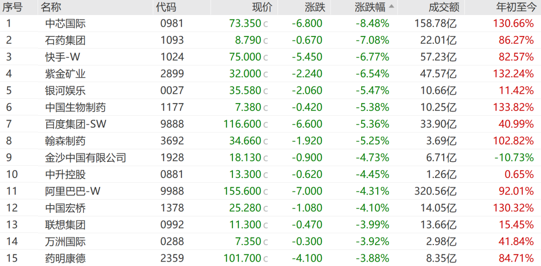Click the 涨跌 column header

[x=315, y=7]
